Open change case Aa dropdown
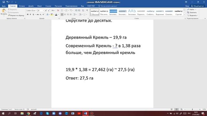This screenshot has width=207, height=116. 53,11
